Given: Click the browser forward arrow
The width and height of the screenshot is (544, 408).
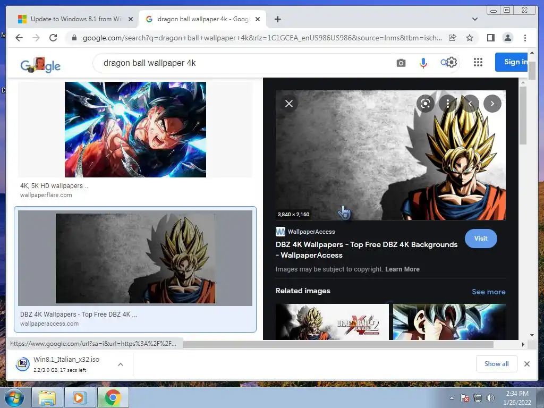Looking at the screenshot, I should click(36, 38).
